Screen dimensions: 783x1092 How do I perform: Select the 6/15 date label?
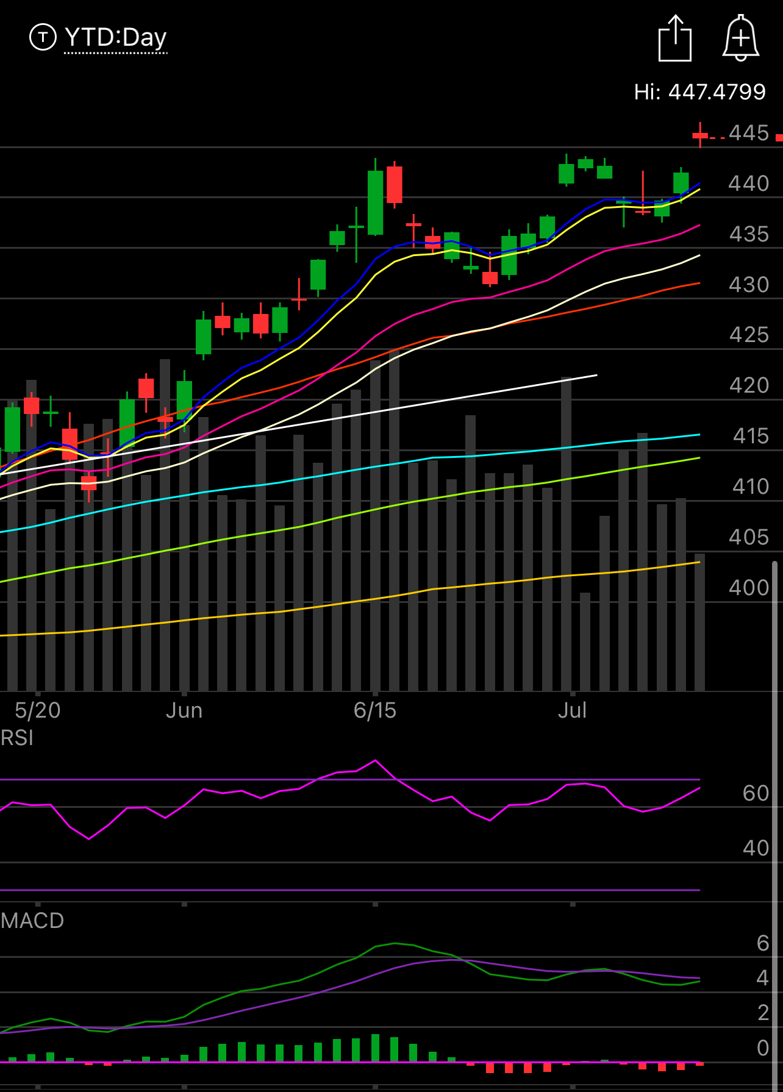[x=375, y=710]
